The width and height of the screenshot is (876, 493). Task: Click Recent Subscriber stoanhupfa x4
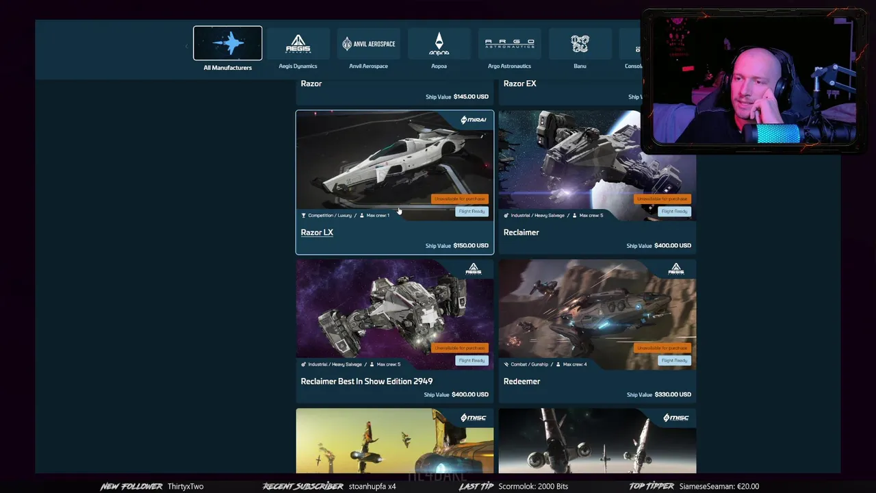[x=329, y=486]
